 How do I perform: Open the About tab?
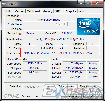83,11
